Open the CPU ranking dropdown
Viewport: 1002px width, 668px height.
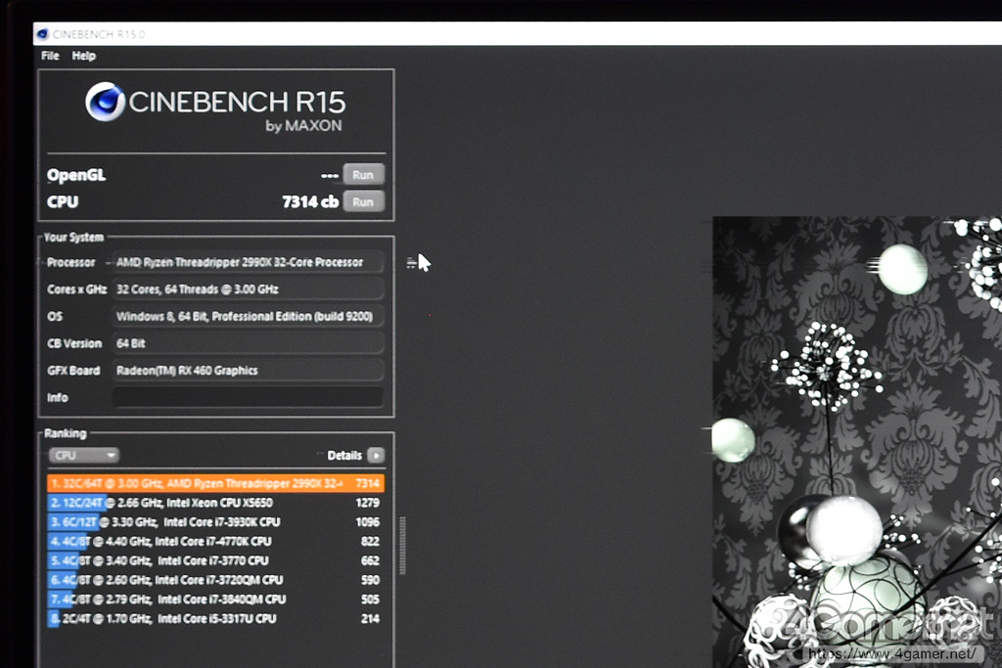pos(84,456)
